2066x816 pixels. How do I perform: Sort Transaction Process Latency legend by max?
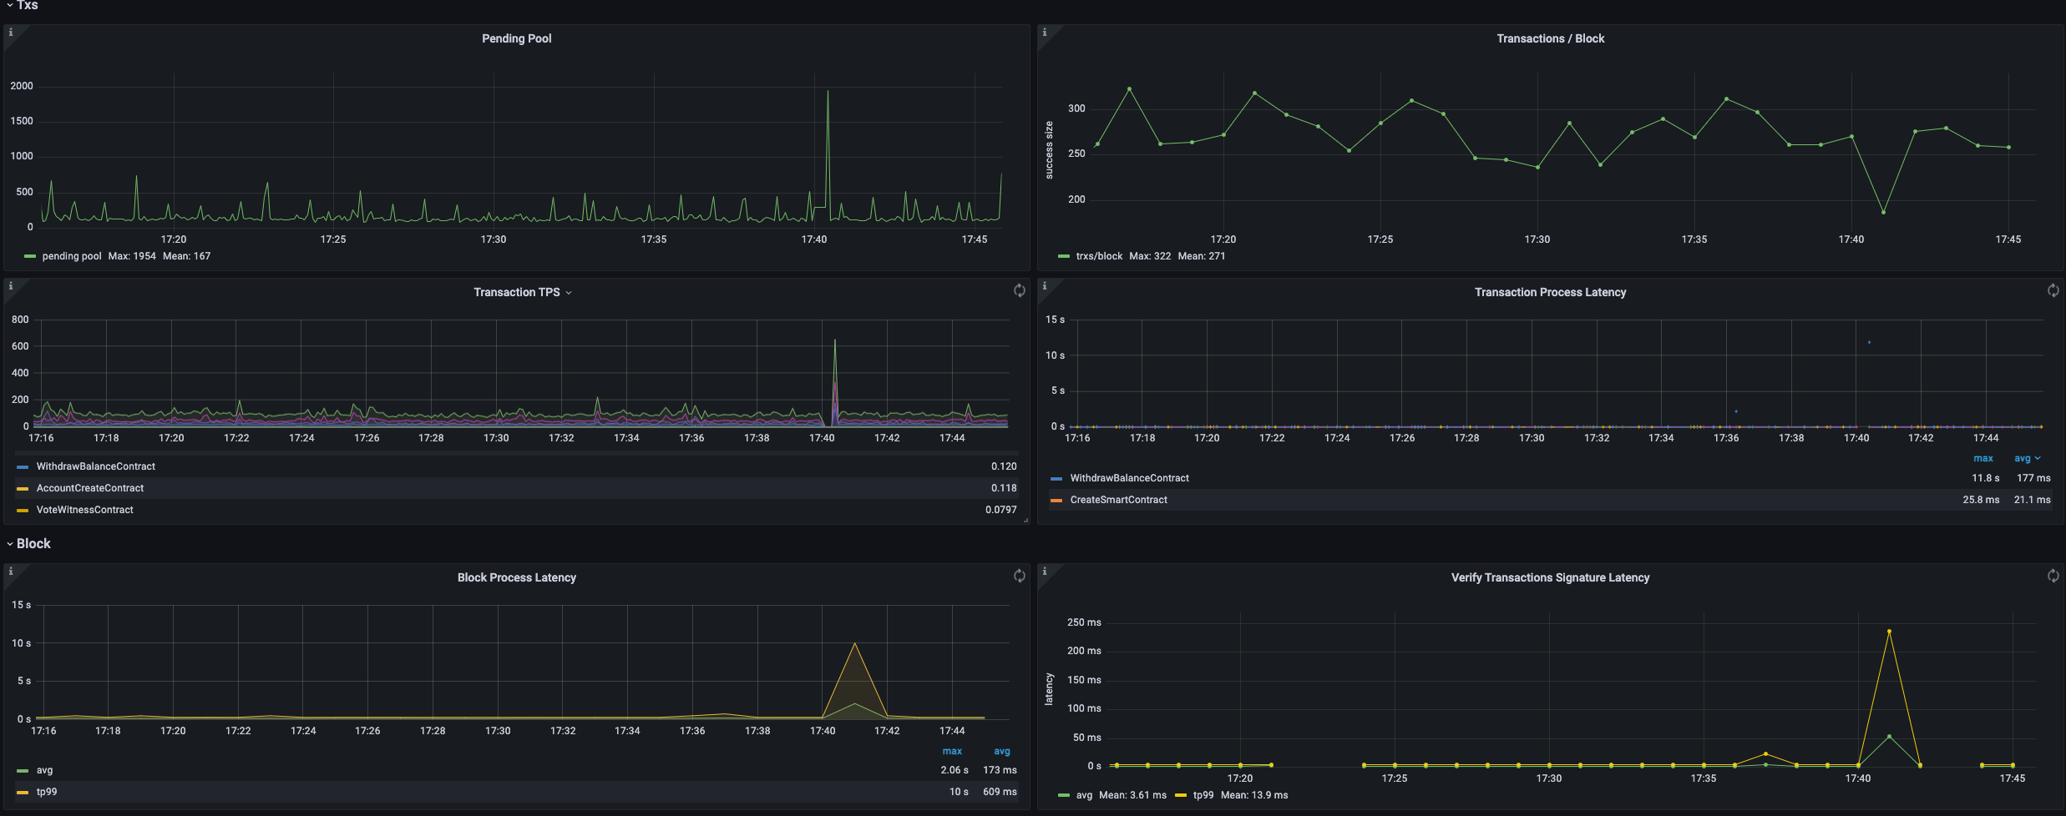[x=1982, y=458]
